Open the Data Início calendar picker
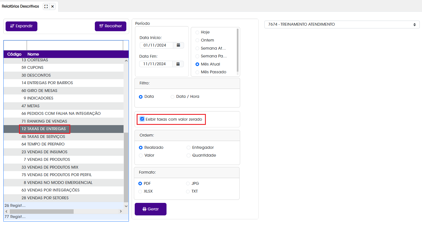 (179, 45)
